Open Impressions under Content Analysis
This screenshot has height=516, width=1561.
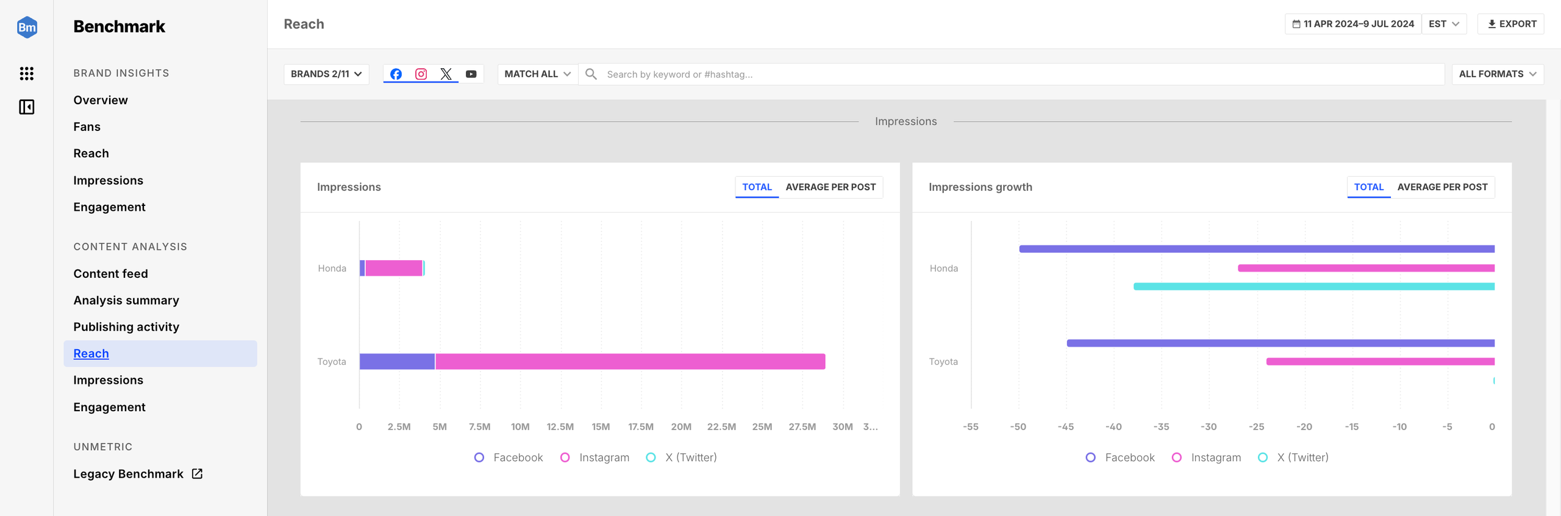pos(108,380)
